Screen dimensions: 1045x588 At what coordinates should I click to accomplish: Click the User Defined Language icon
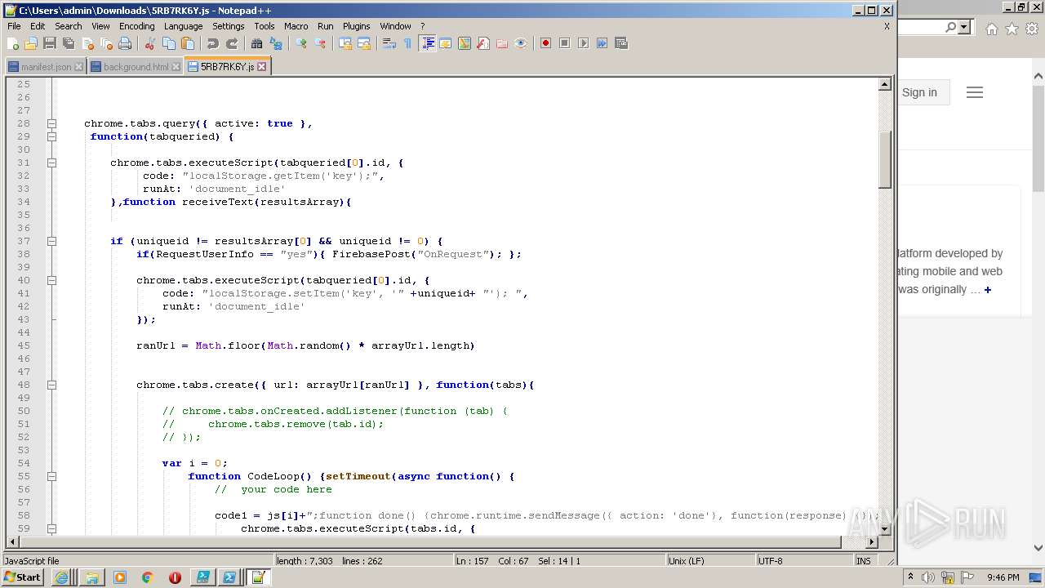(446, 43)
